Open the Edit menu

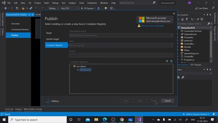click(x=16, y=3)
